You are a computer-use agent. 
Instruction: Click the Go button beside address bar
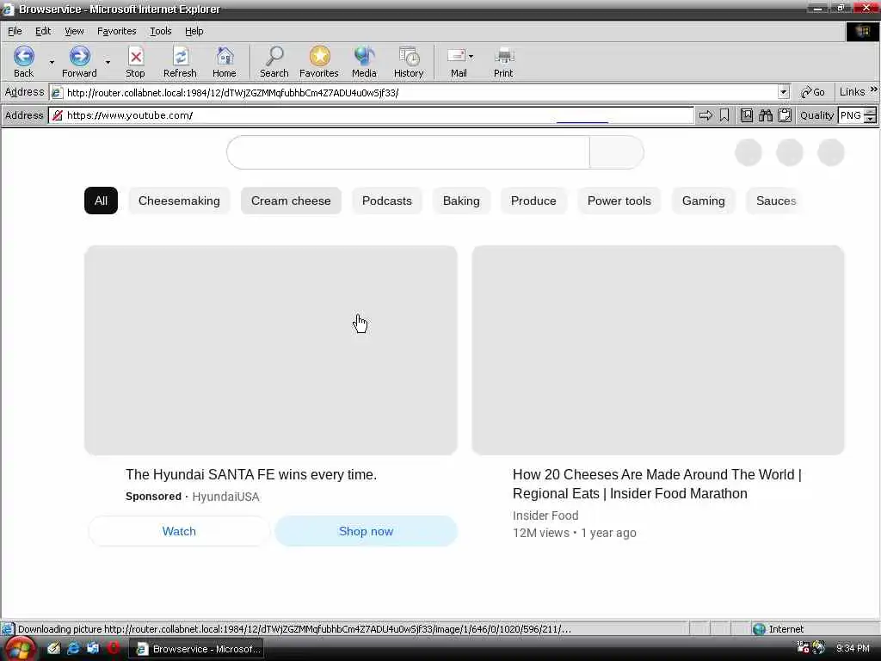pos(813,92)
